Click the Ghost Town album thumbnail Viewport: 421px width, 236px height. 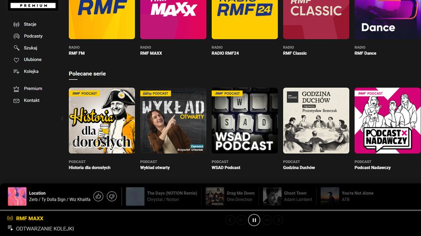point(272,197)
